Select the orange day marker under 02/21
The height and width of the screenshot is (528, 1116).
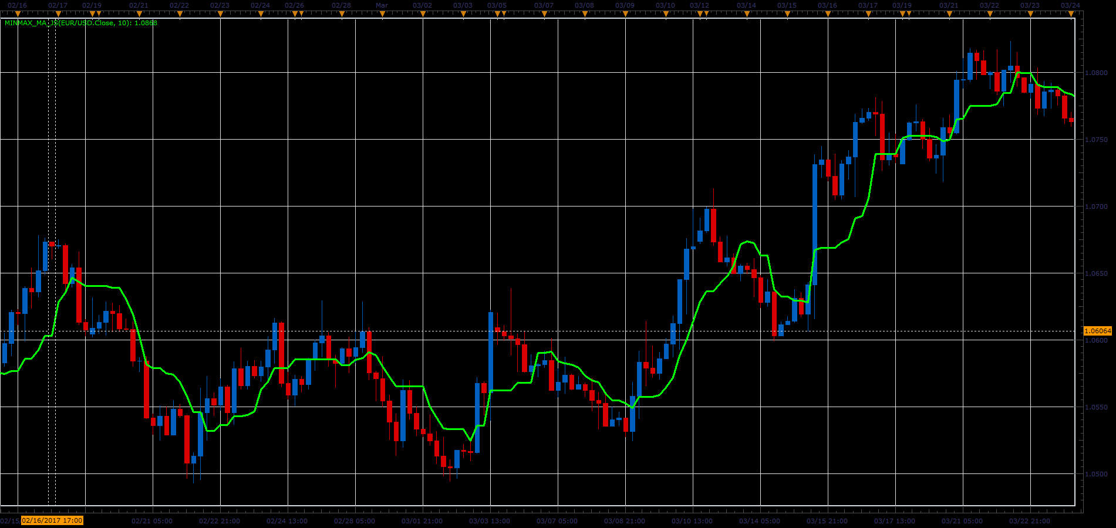[x=139, y=14]
